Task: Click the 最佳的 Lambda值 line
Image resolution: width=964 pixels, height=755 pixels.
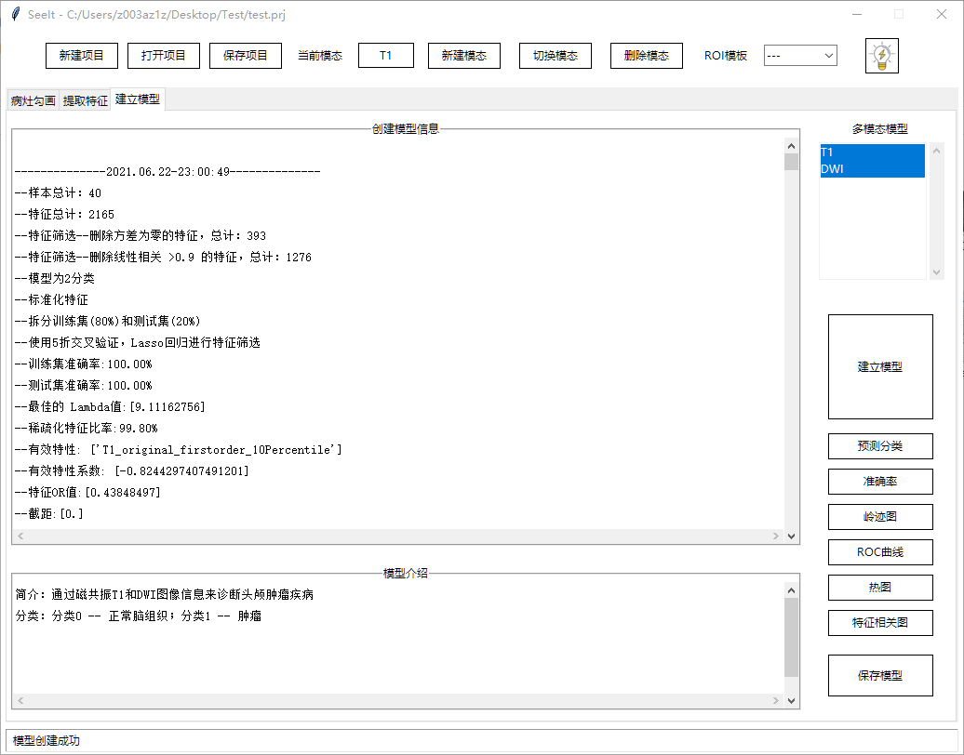Action: (x=110, y=406)
